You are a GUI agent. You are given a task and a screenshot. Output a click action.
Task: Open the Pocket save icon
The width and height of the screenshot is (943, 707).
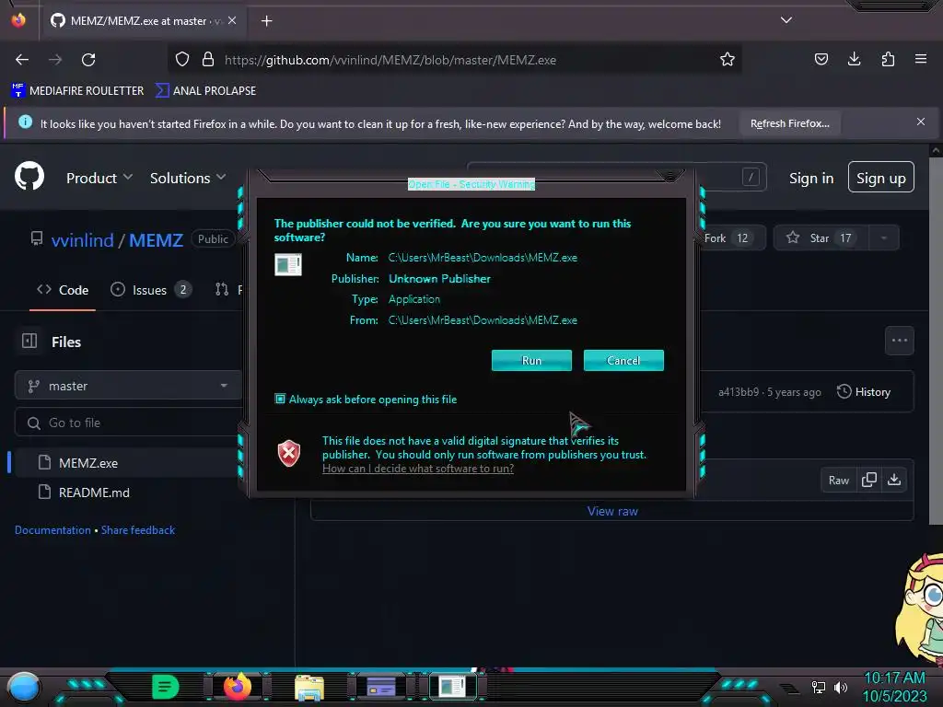tap(821, 59)
